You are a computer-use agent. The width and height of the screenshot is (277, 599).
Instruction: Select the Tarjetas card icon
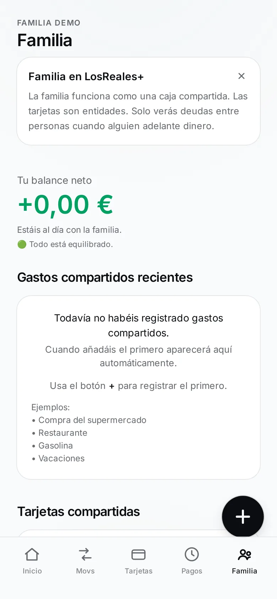tap(138, 554)
